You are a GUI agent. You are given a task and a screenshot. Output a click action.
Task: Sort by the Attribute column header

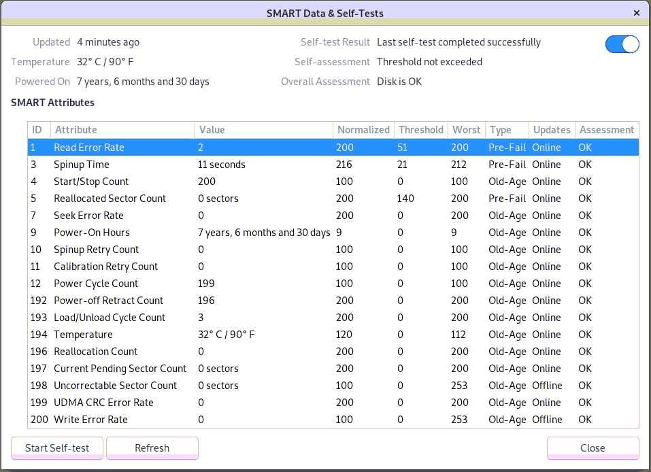(x=122, y=130)
